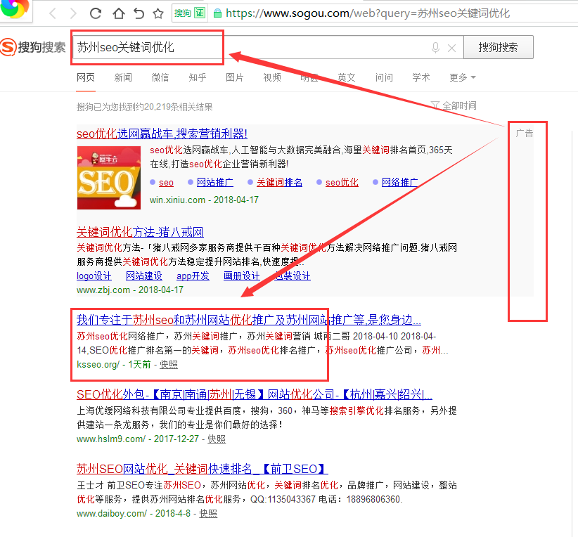Click the browser forward arrow

tap(72, 13)
